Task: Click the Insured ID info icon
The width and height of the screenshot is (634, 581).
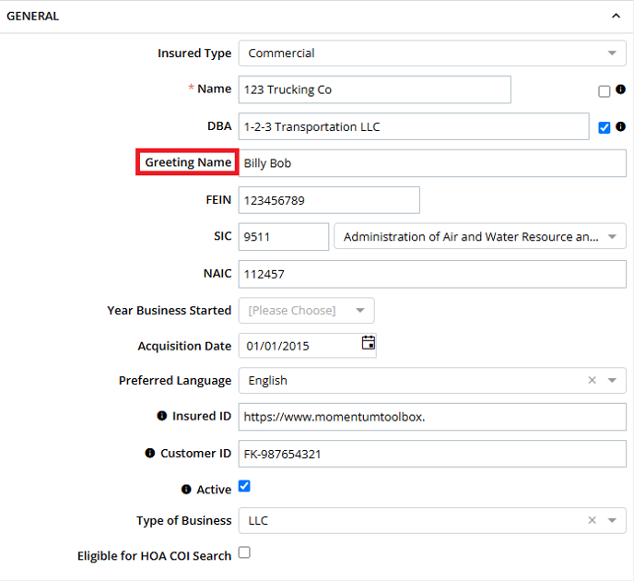Action: (x=162, y=416)
